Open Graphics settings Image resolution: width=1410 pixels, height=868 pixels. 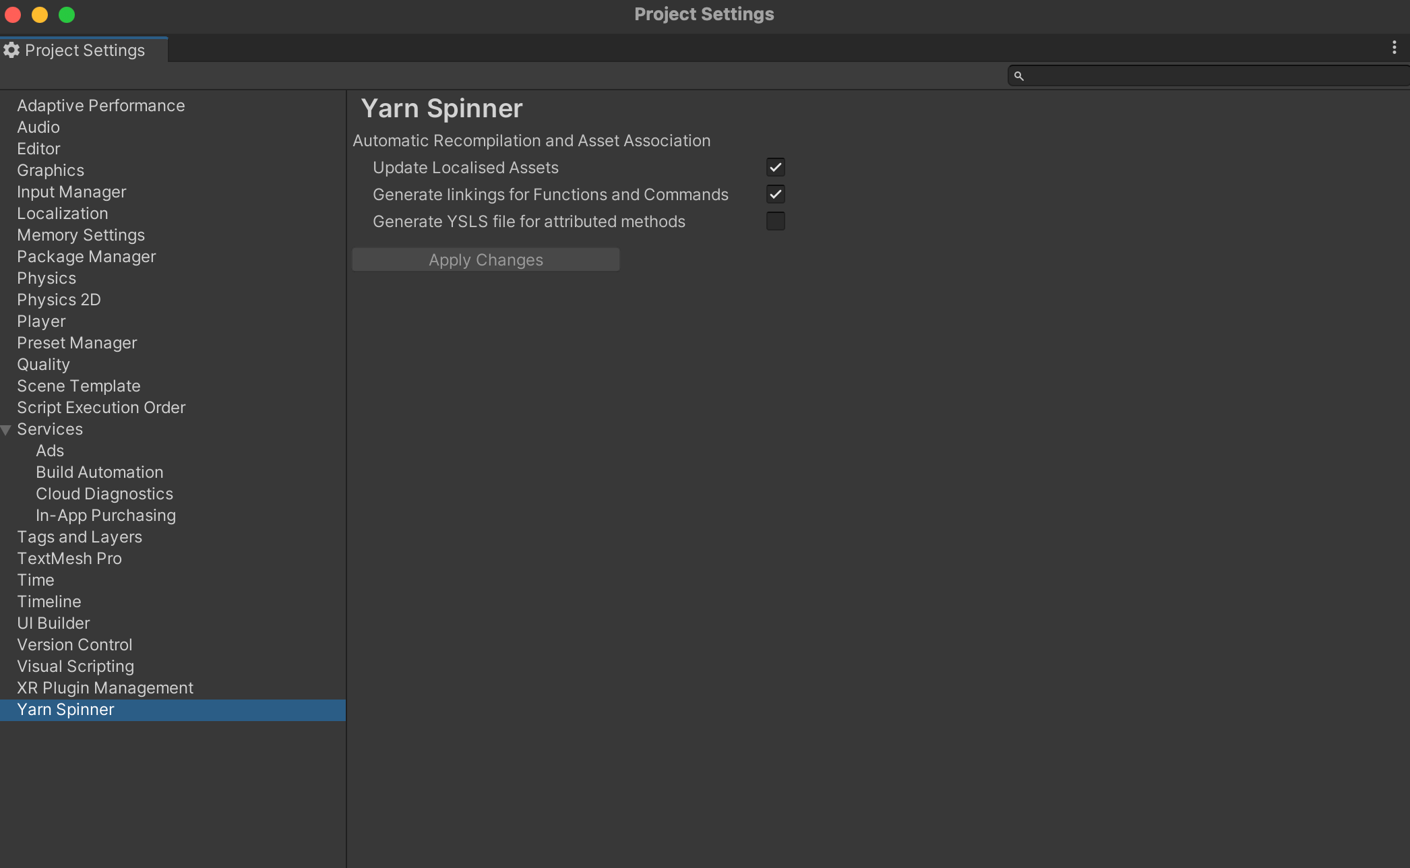coord(51,170)
